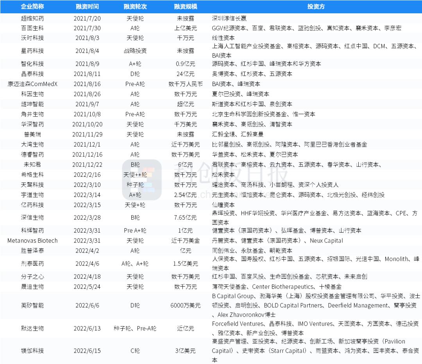Viewport: 422px width, 364px height.
Task: Select the company name 科因生物
Action: pos(32,94)
